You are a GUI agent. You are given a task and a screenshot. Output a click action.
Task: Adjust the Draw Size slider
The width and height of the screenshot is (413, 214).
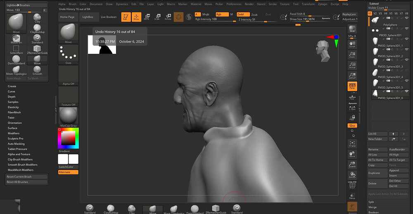310,19
